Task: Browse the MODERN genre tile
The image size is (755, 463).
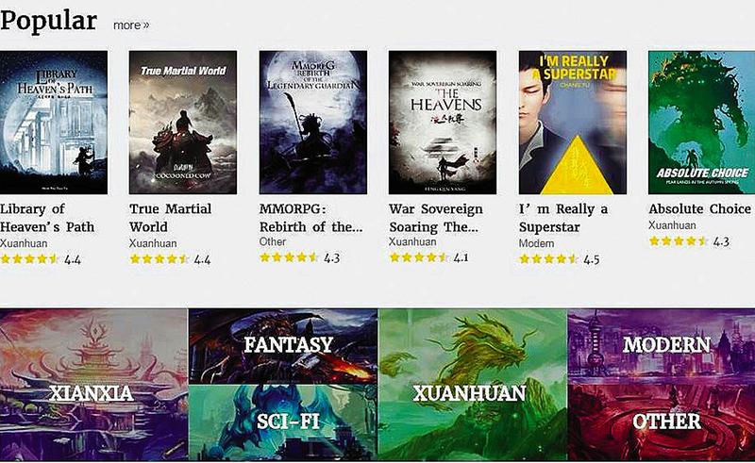Action: click(x=662, y=346)
